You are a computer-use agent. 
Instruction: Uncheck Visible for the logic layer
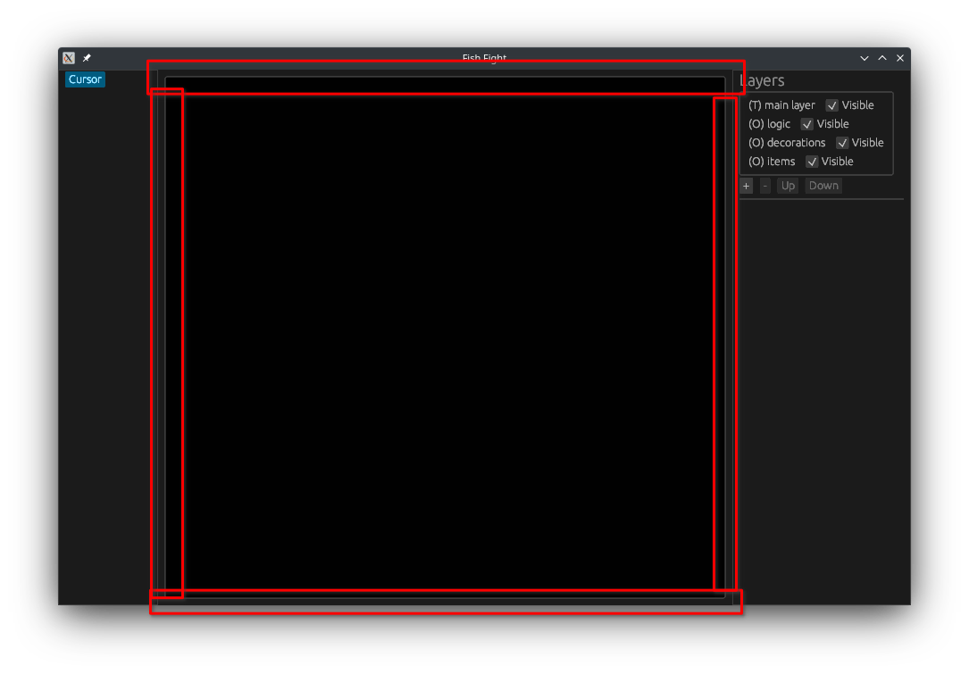[x=807, y=123]
